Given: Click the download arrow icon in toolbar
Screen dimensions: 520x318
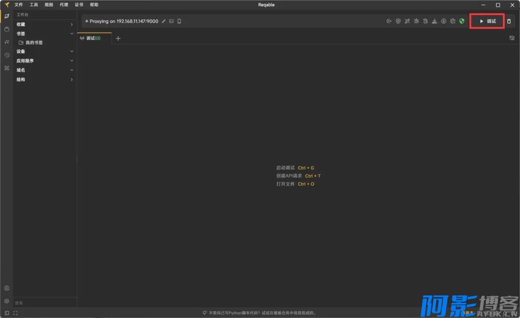Looking at the screenshot, I should tap(434, 21).
